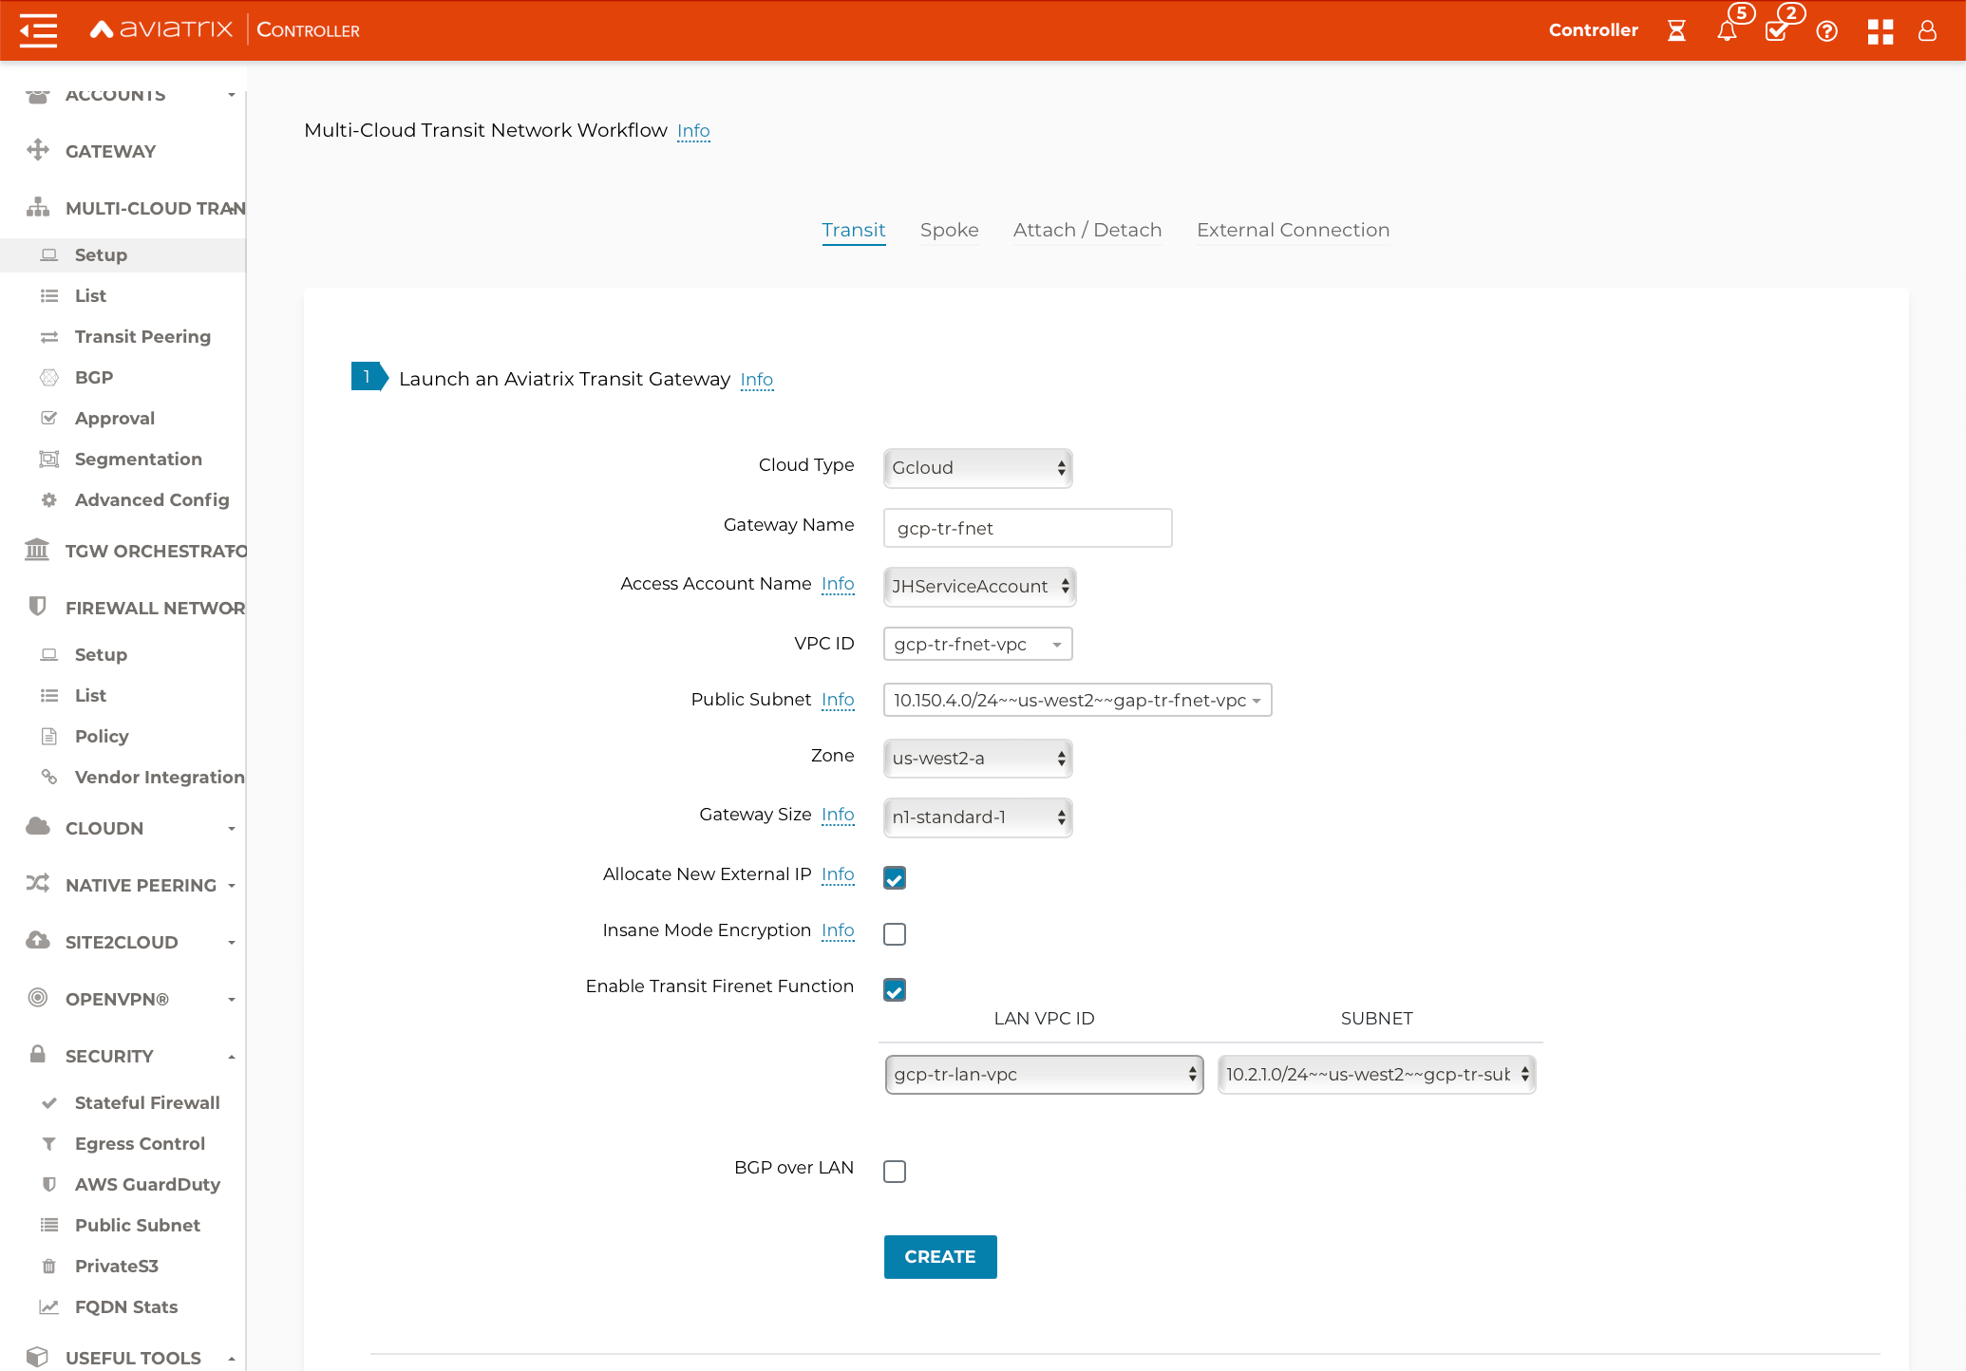
Task: Click the CREATE button
Action: click(x=939, y=1256)
